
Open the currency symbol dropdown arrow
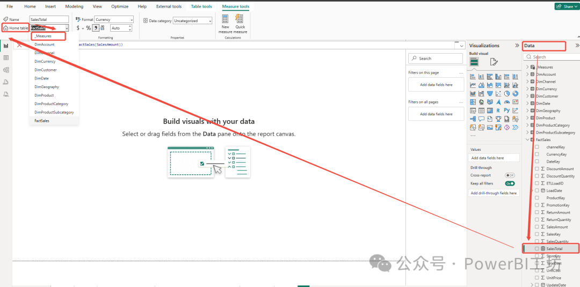[83, 28]
